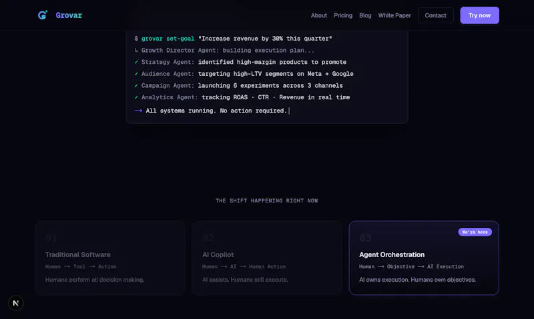Screen dimensions: 534x319
Task: Click the Analytics Agent terminal line
Action: (x=242, y=97)
